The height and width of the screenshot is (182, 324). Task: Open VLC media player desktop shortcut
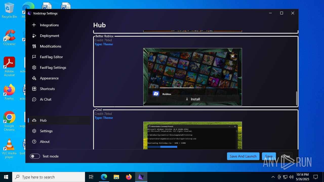(x=9, y=149)
